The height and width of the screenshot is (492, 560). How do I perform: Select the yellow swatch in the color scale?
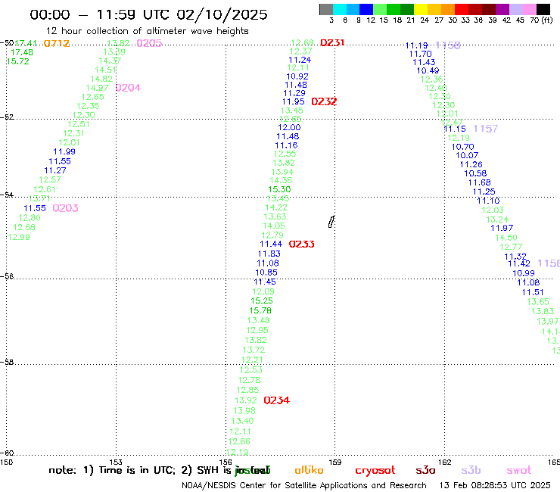coord(421,9)
